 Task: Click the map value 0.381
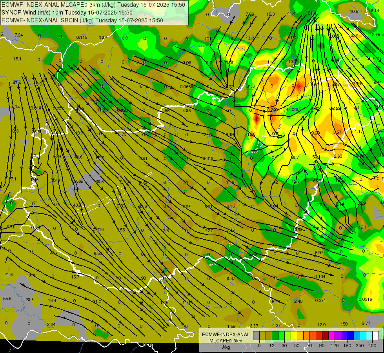coord(320,300)
